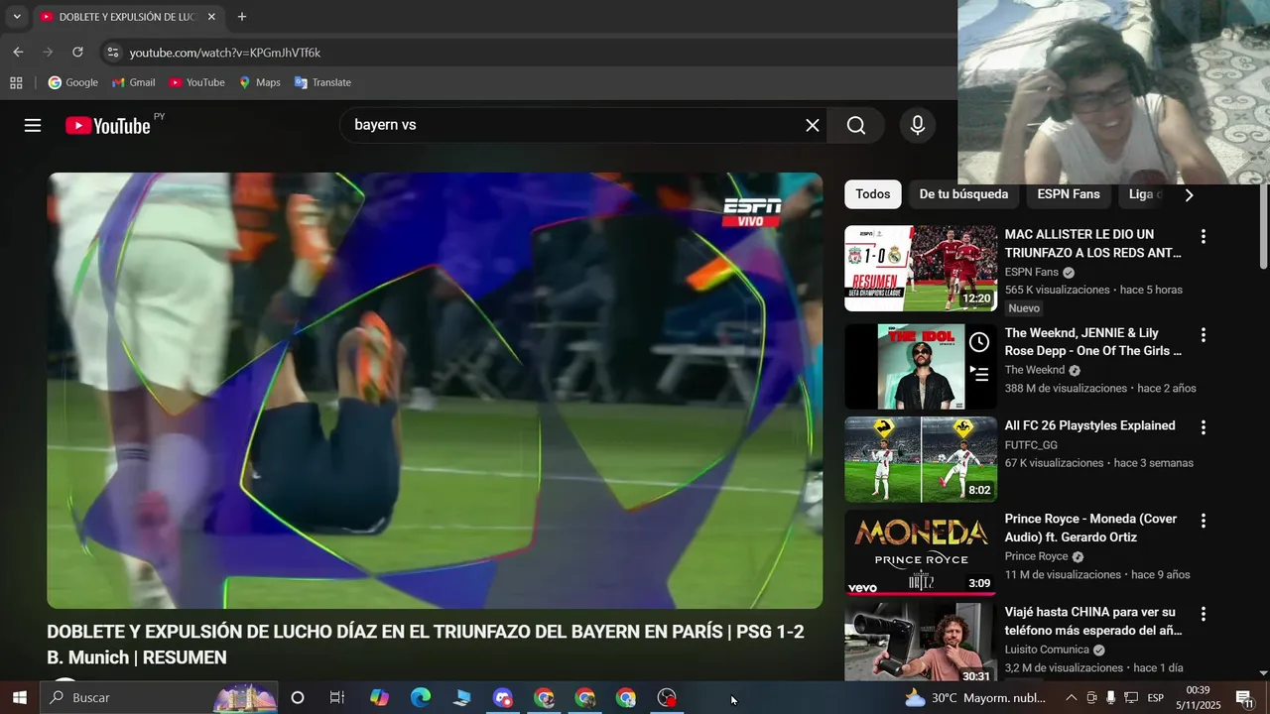This screenshot has height=714, width=1270.
Task: View site information icon in address bar
Action: point(113,53)
